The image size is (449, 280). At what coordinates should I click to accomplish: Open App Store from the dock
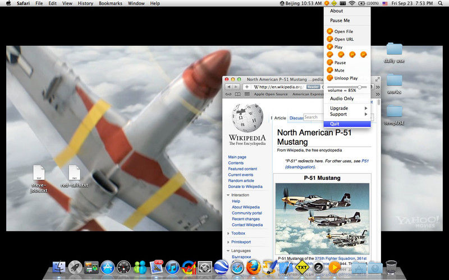pos(108,268)
